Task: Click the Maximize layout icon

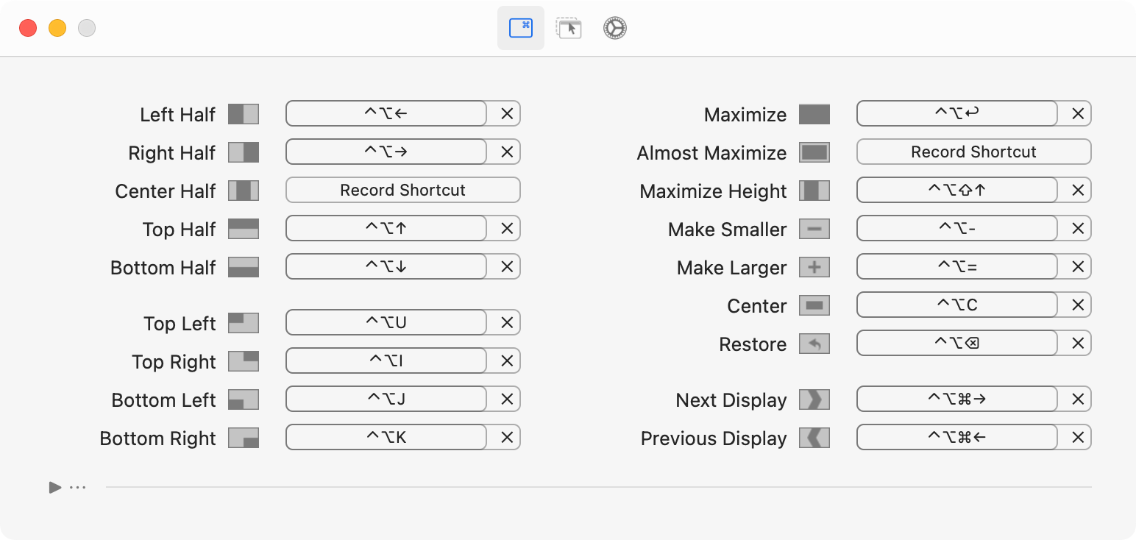Action: [x=814, y=114]
